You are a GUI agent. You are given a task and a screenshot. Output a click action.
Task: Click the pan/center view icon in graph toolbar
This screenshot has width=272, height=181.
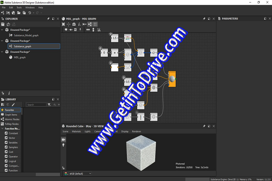[68, 24]
